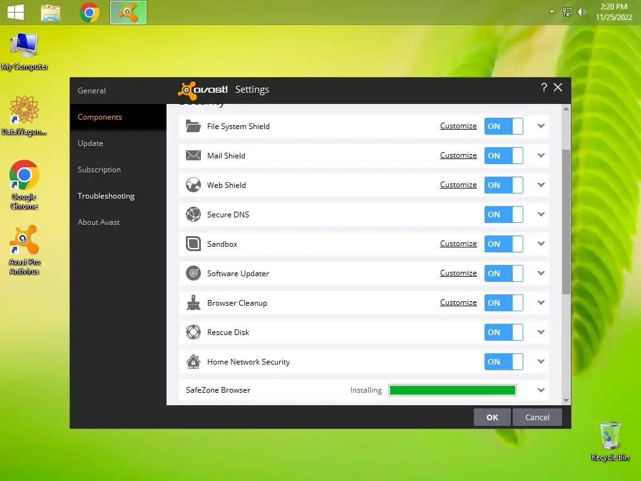Click the Web Shield globe icon
This screenshot has height=481, width=641.
coord(193,185)
